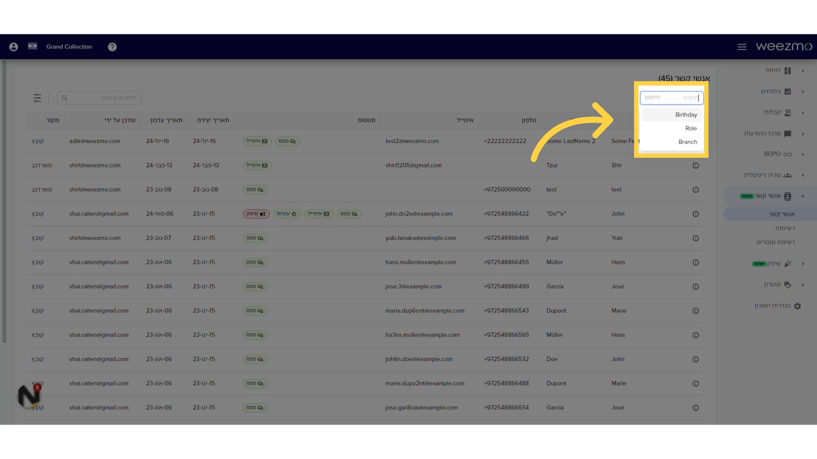Click the ROPO infinity icon
The image size is (817, 459).
[788, 154]
